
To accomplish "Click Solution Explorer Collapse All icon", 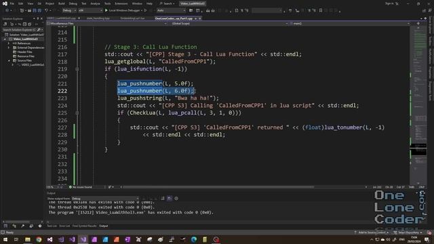I will coord(24,24).
